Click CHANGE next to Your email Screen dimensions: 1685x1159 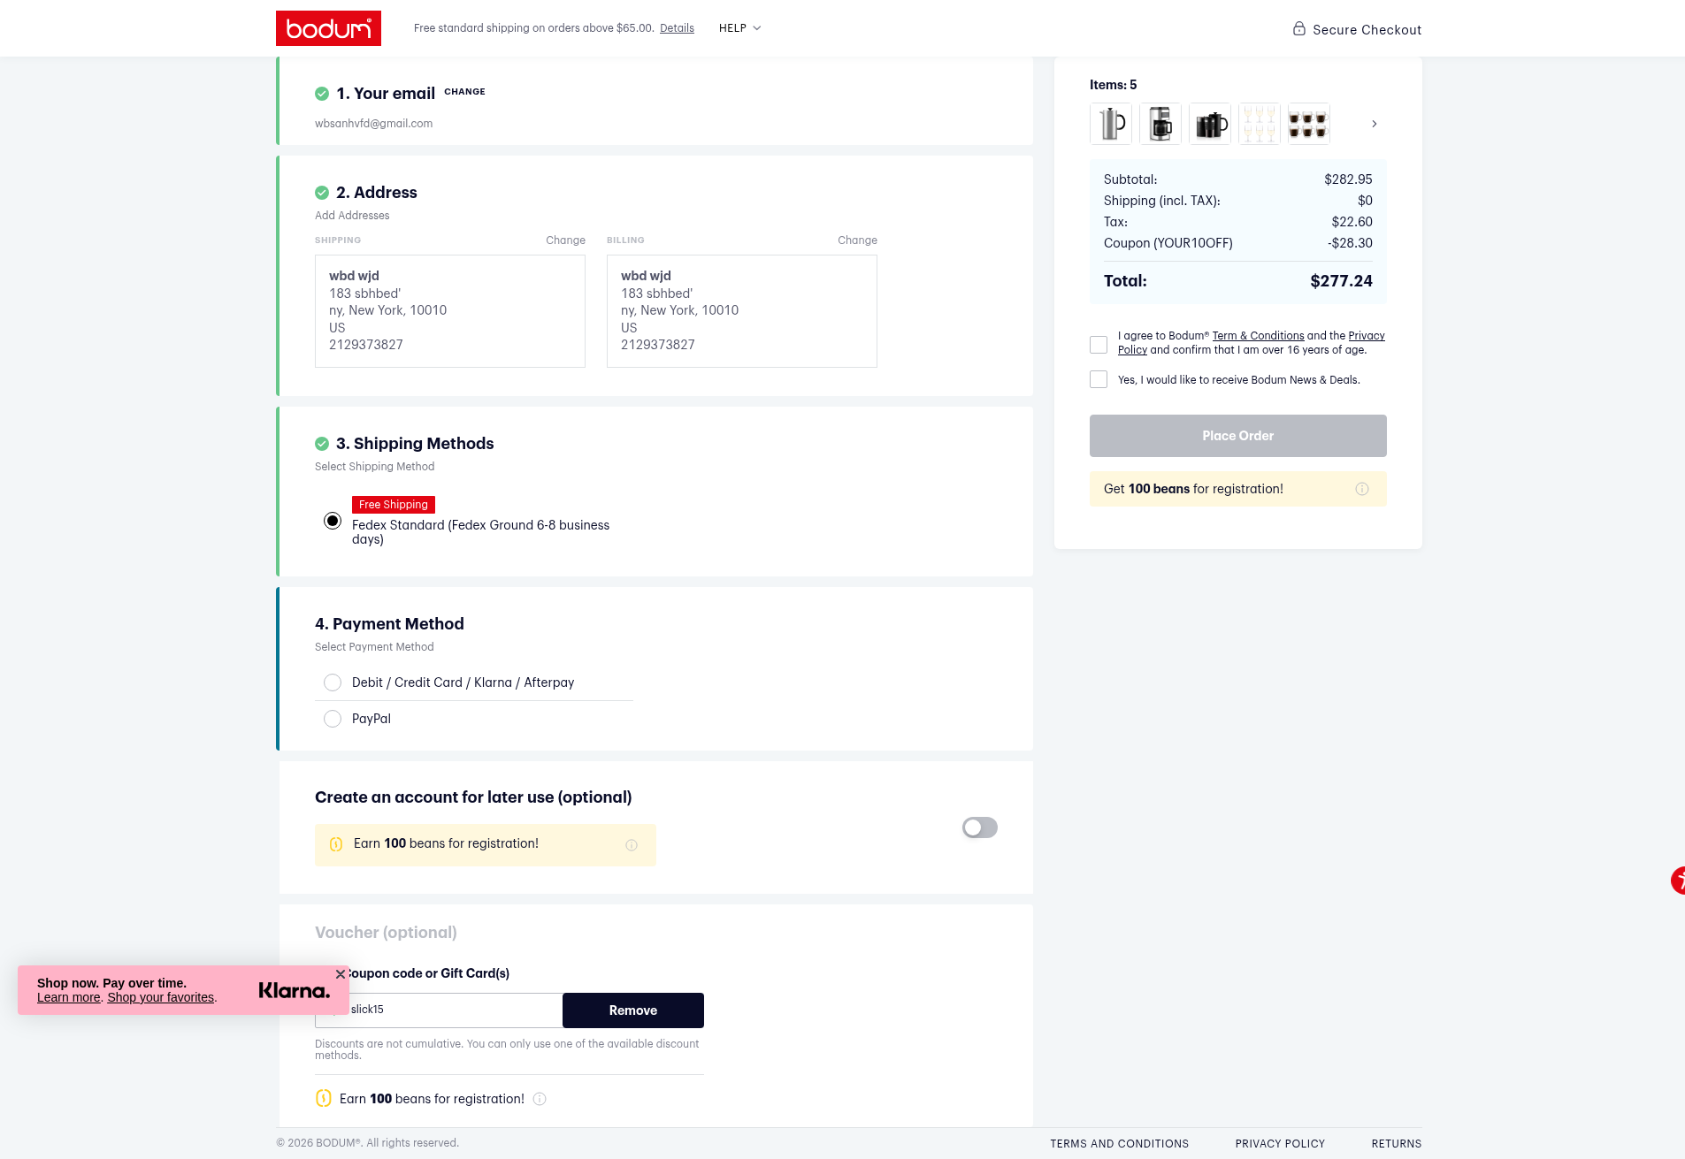click(x=464, y=92)
